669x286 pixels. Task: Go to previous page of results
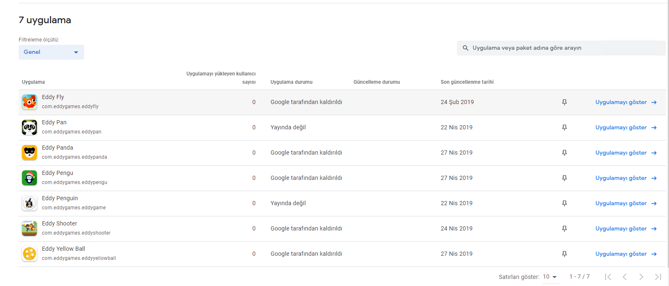(x=625, y=277)
